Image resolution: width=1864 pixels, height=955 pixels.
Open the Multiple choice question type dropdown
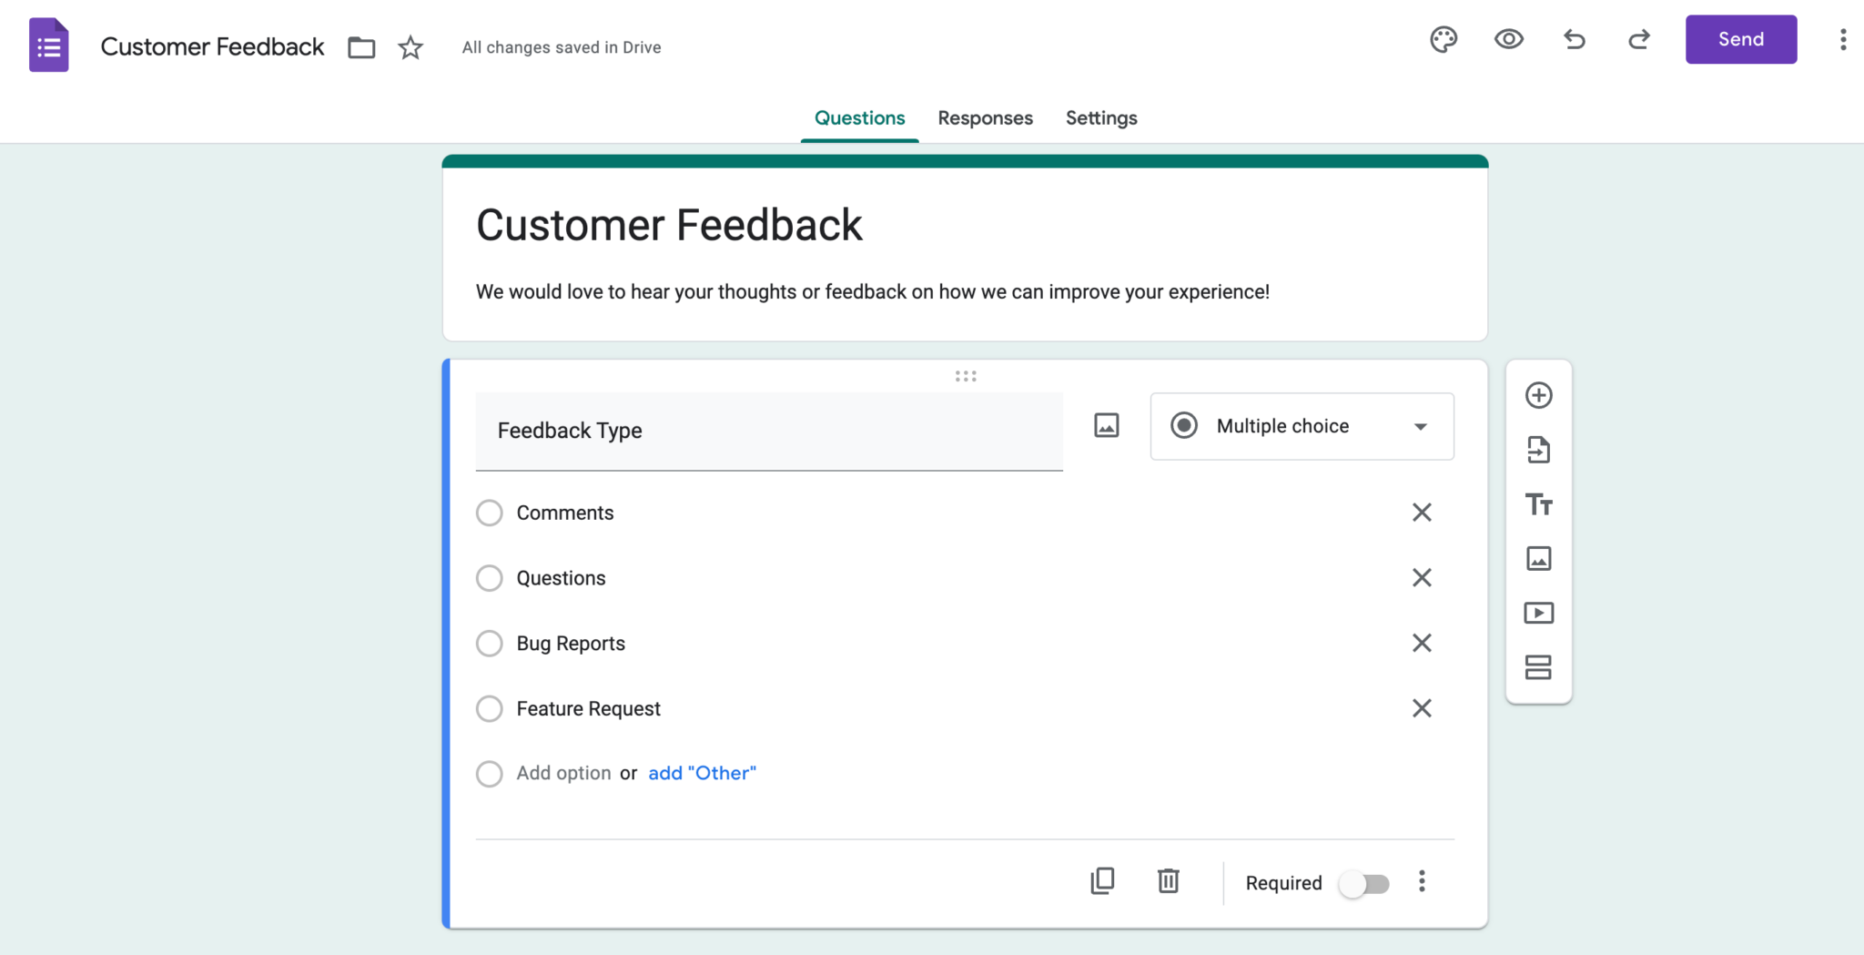click(x=1301, y=426)
